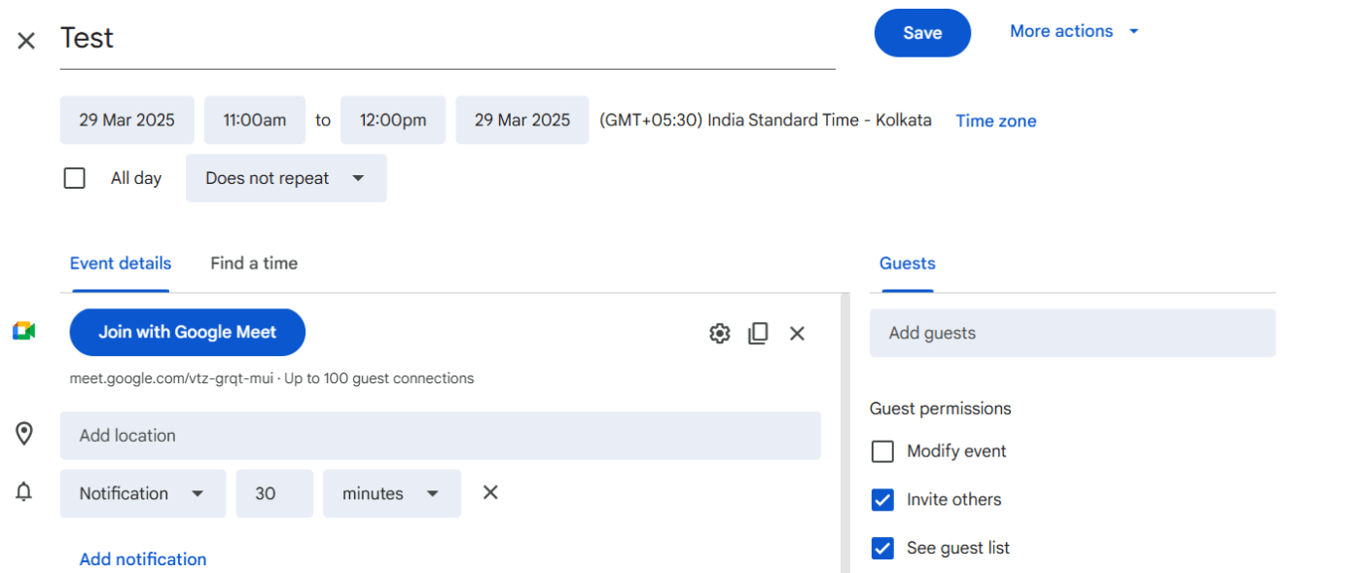
Task: Expand the More actions menu
Action: point(1073,31)
